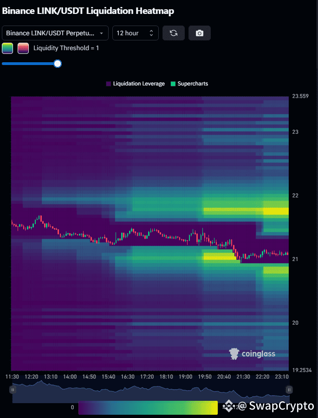This screenshot has height=418, width=318.
Task: Click the 22:20 time axis label
Action: (263, 377)
